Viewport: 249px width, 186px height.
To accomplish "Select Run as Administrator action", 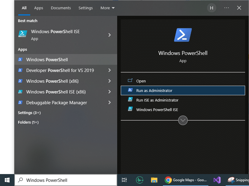I will [x=183, y=90].
